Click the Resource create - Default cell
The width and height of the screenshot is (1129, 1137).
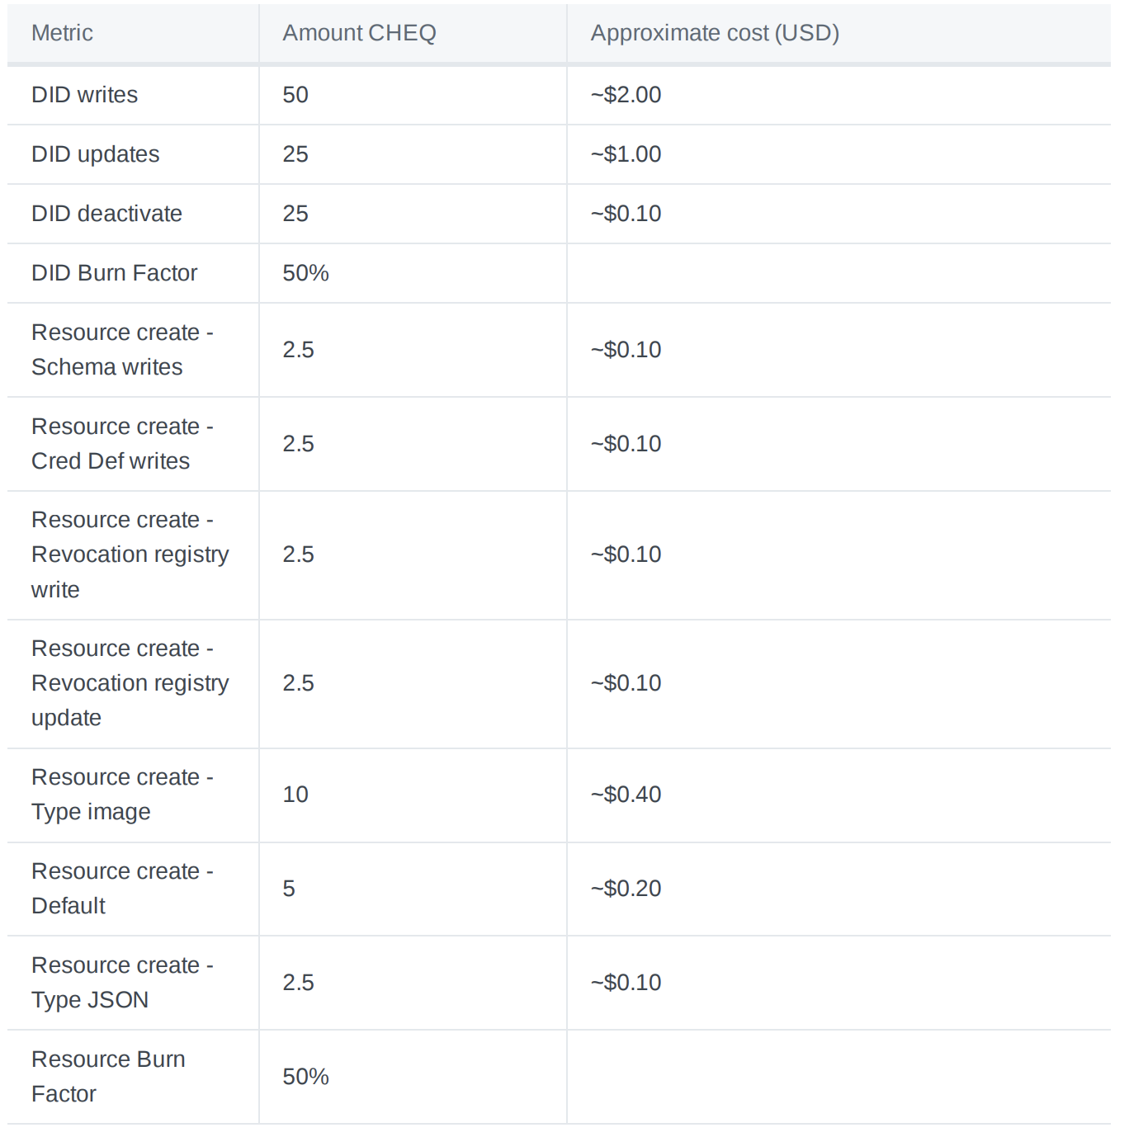point(122,889)
